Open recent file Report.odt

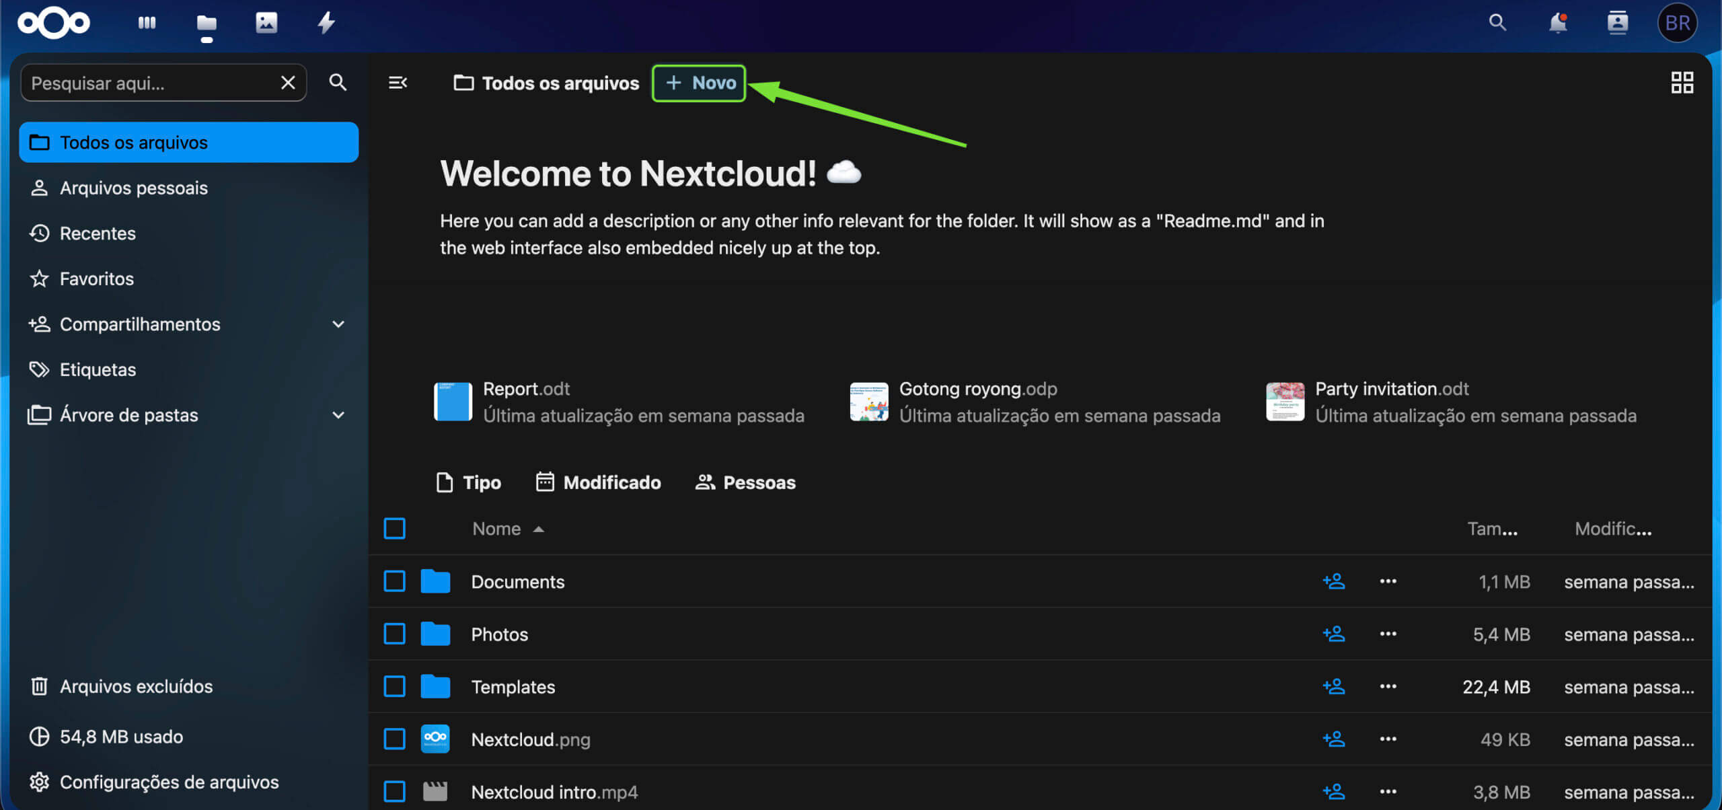coord(619,402)
